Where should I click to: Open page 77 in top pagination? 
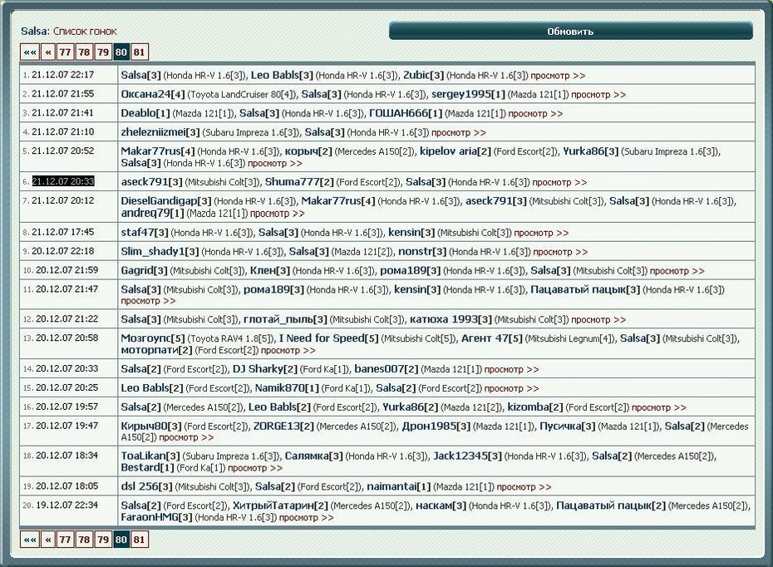(65, 52)
